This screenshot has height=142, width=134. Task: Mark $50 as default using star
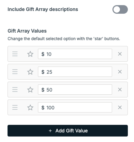coord(30,90)
